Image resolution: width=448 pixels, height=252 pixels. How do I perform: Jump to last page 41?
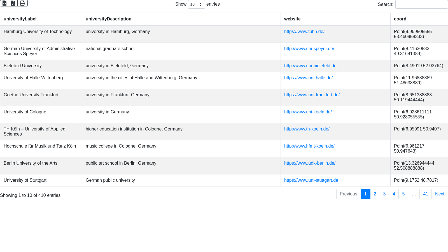click(x=425, y=194)
